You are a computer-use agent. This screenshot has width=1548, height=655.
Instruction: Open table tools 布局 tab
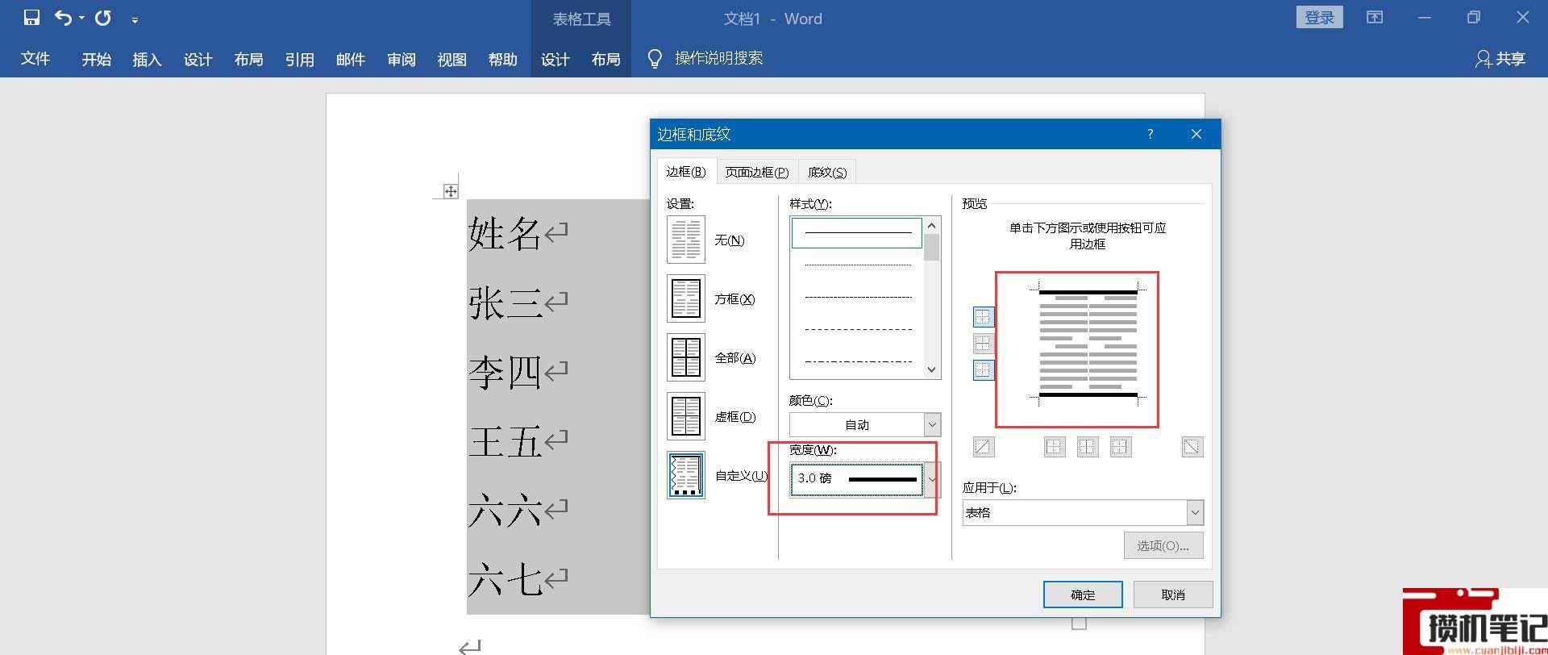[x=605, y=59]
